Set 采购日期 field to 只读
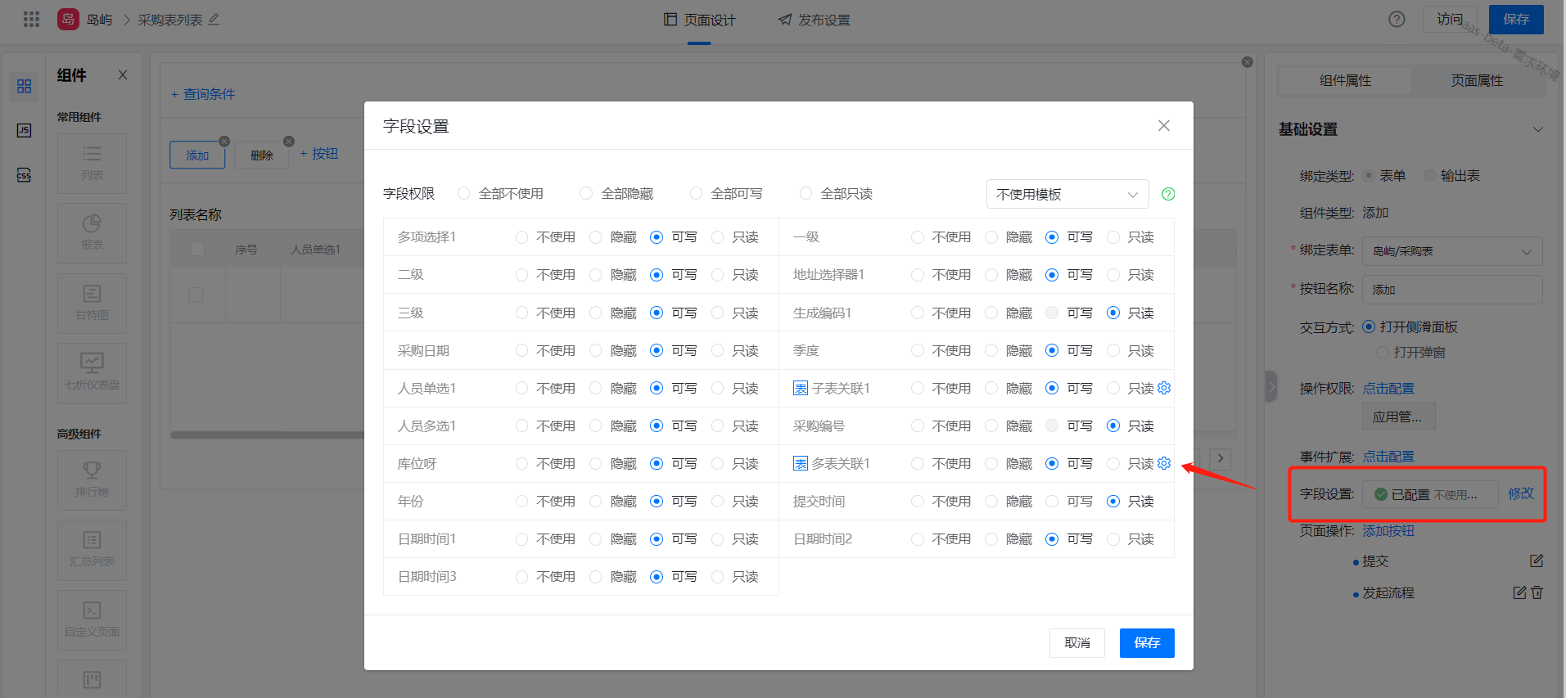The width and height of the screenshot is (1566, 698). 718,350
